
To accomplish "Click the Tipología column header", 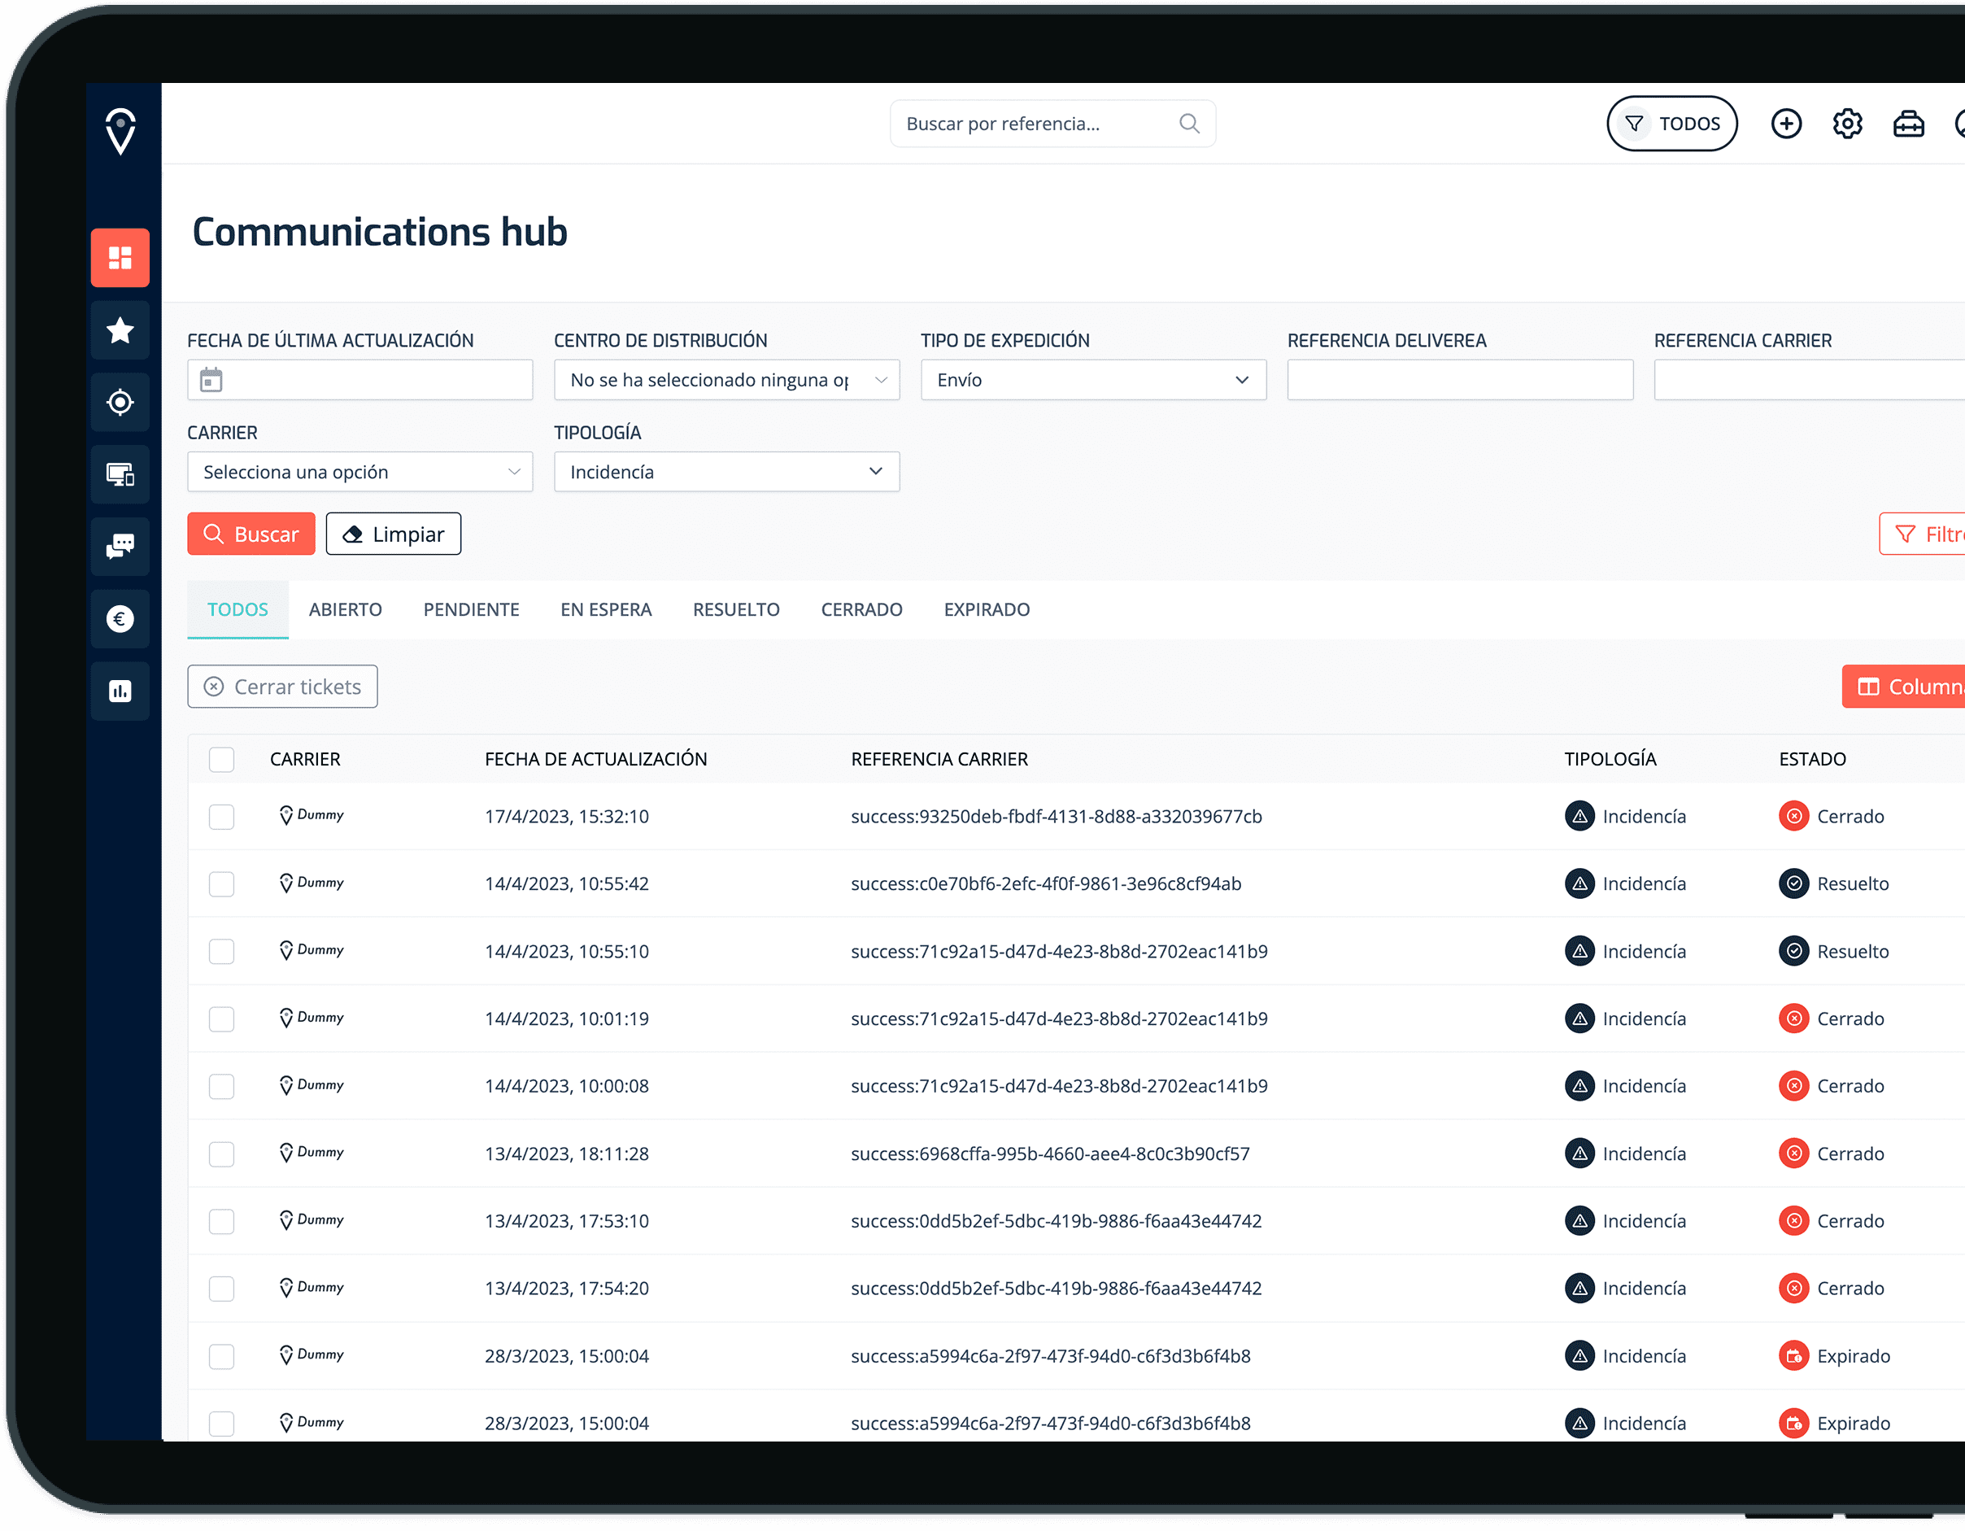I will click(1610, 760).
